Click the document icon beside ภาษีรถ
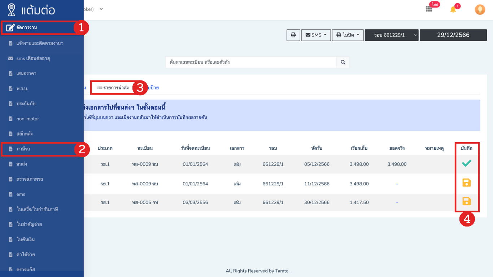The image size is (493, 277). pos(10,149)
